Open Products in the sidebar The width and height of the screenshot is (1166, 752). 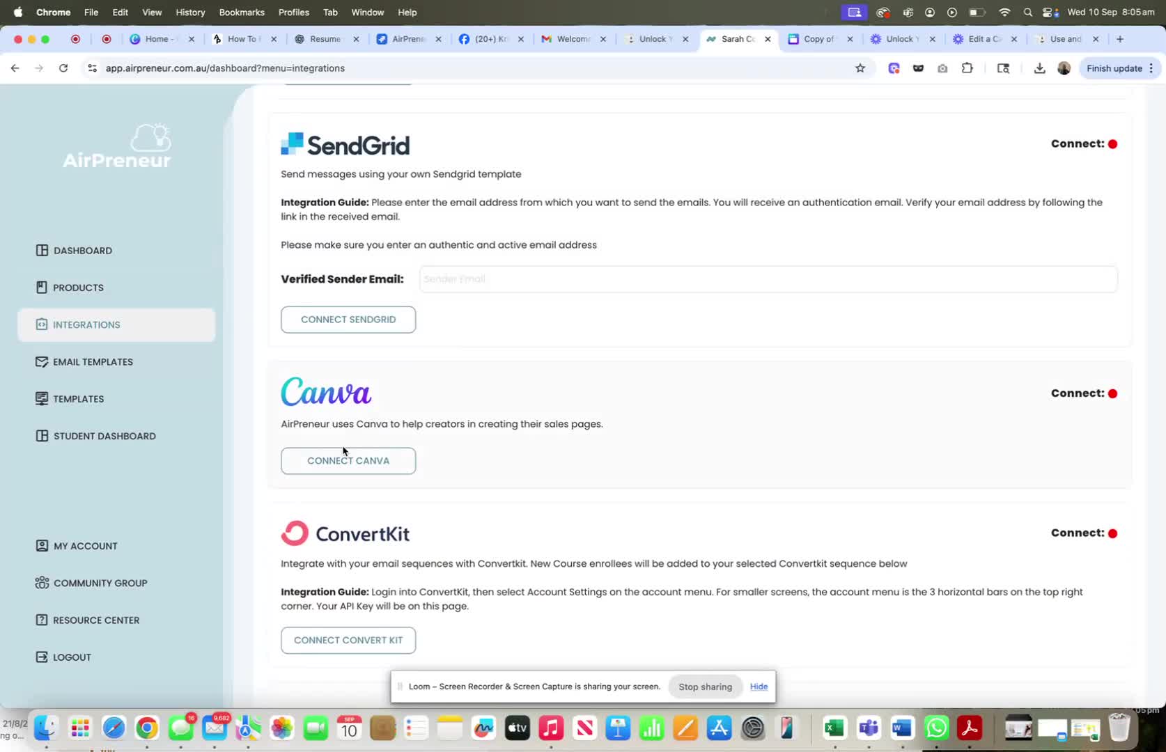(70, 288)
